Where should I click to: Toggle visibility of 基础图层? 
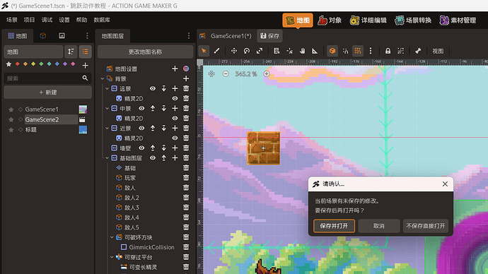[153, 158]
